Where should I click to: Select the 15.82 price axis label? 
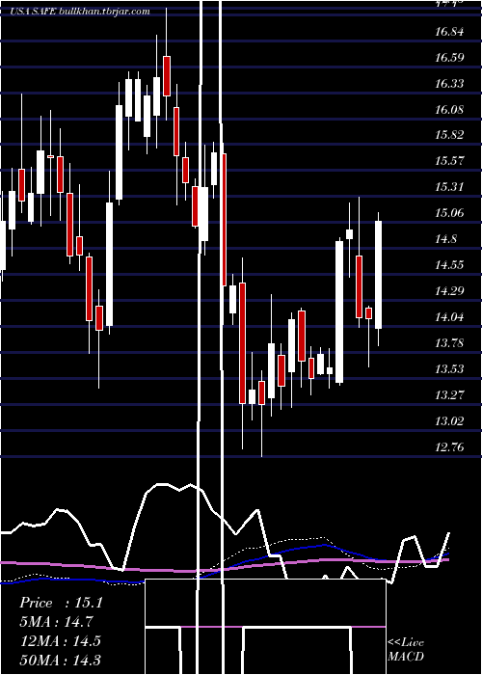click(x=449, y=135)
